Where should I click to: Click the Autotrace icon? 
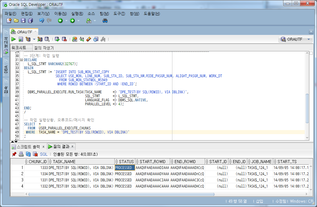pyautogui.click(x=40, y=39)
